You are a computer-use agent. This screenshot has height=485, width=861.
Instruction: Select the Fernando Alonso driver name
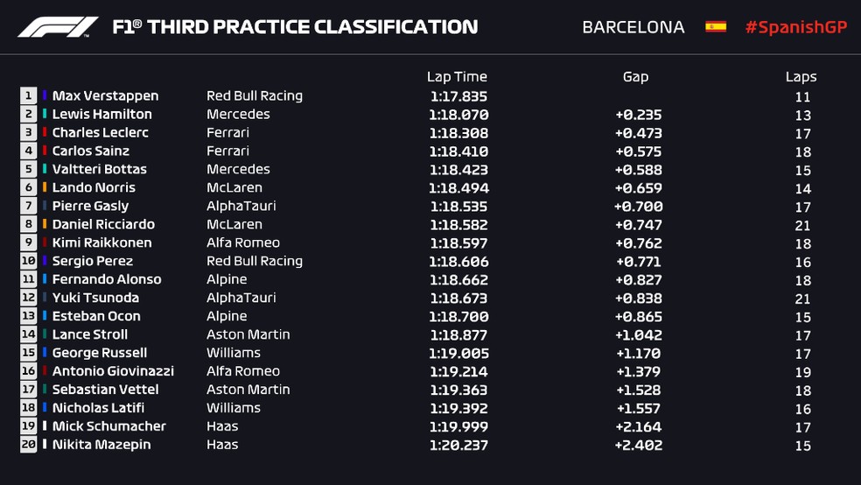pyautogui.click(x=107, y=279)
